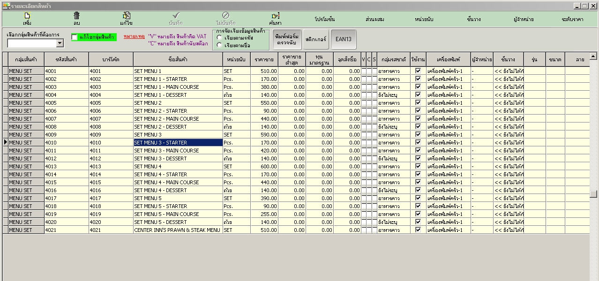
Task: Click product code cell 4005
Action: pyautogui.click(x=67, y=103)
